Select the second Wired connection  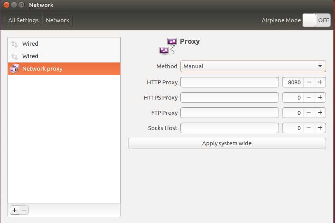click(x=64, y=56)
